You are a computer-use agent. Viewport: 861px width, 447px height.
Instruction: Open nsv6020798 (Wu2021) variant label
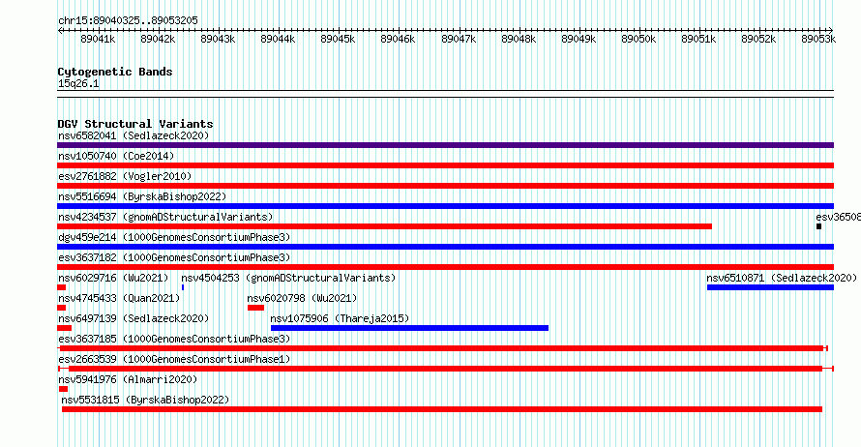click(302, 298)
